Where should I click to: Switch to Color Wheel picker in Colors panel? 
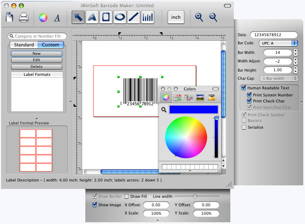(166, 97)
